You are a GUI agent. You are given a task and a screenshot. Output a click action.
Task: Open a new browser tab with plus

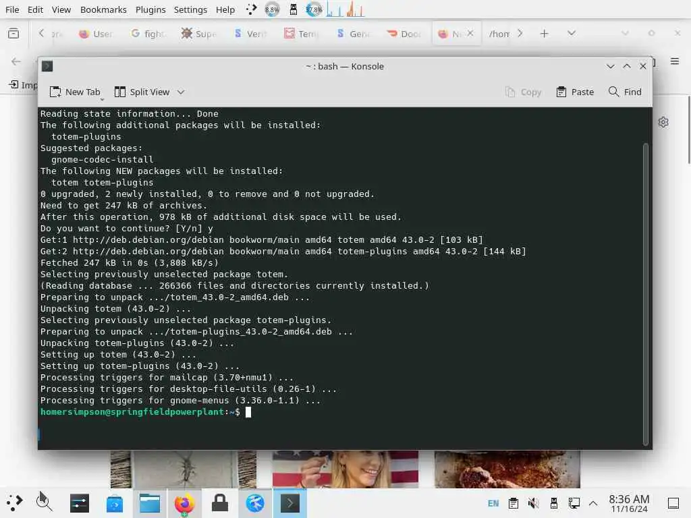[x=545, y=34]
